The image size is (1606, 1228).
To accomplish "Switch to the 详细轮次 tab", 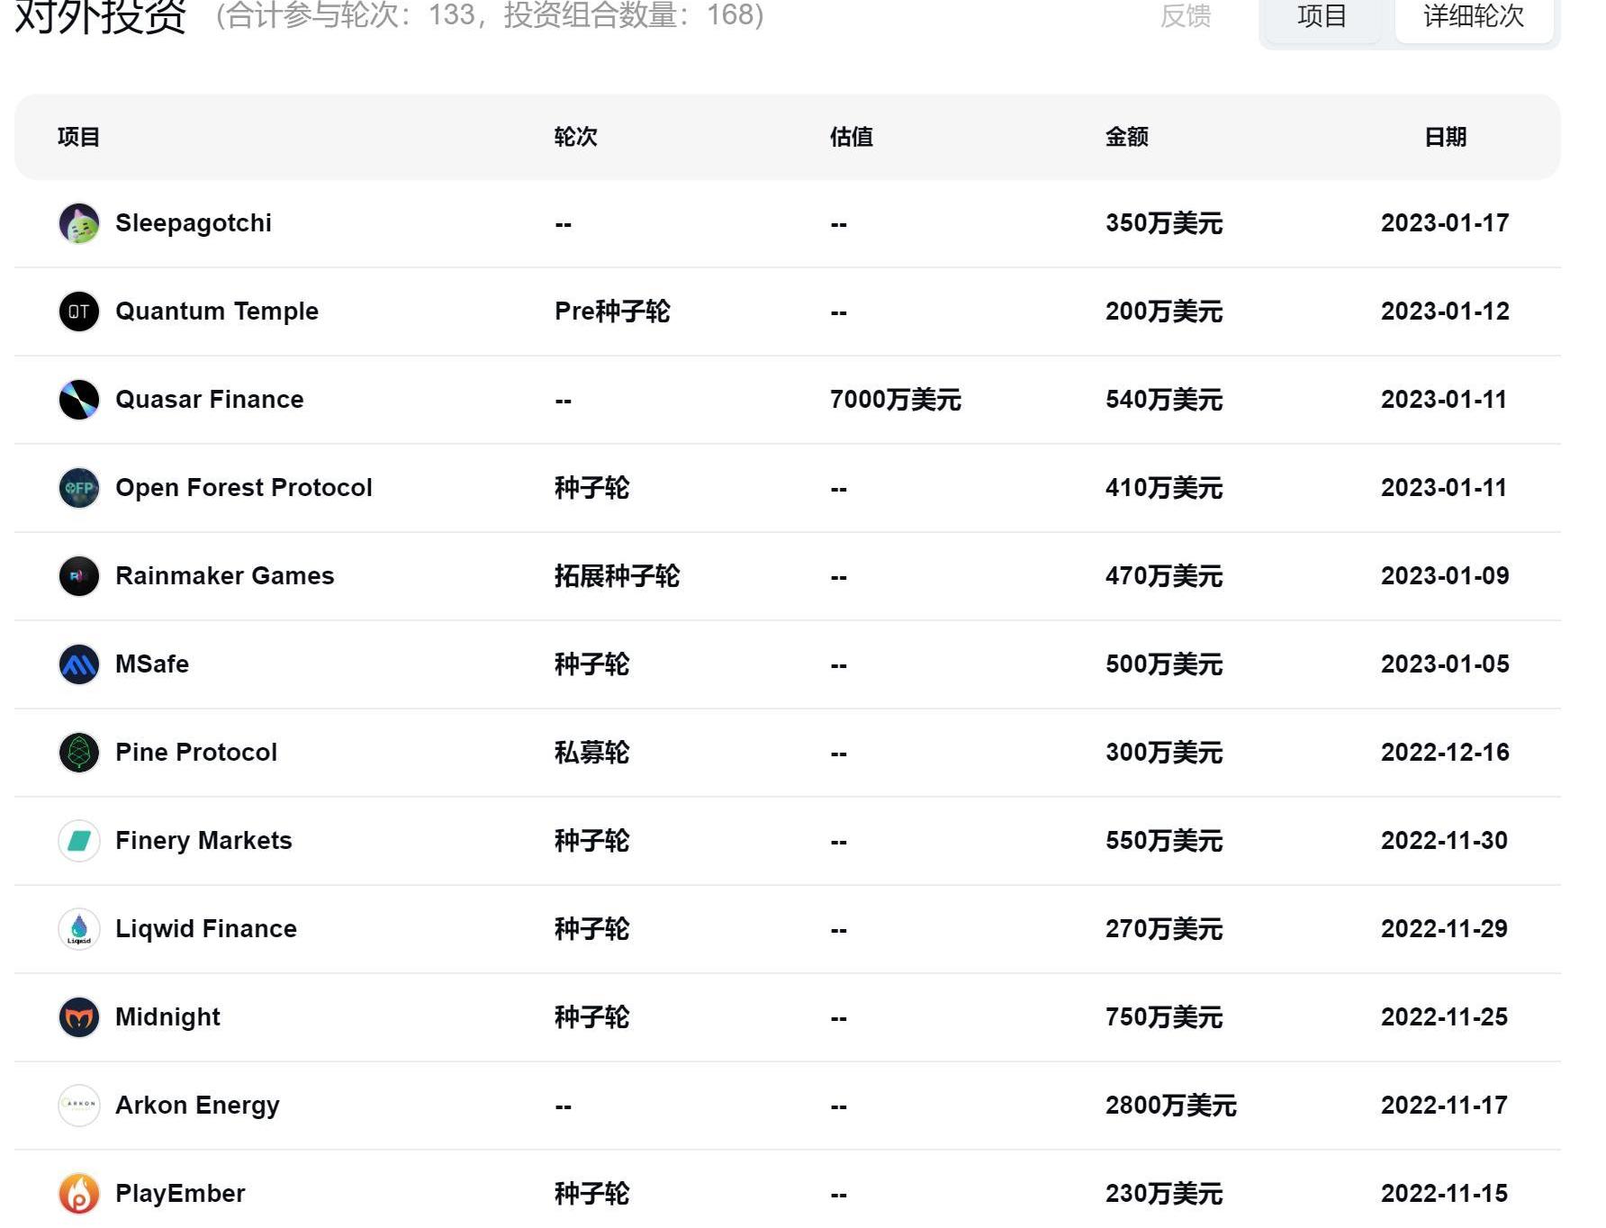I will point(1474,16).
